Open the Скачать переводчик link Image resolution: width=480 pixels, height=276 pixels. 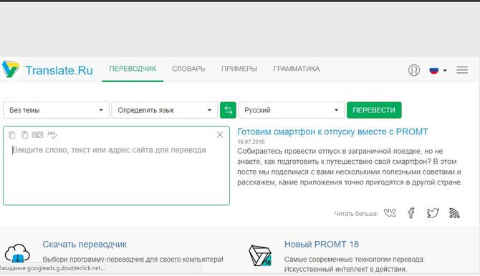click(x=85, y=245)
